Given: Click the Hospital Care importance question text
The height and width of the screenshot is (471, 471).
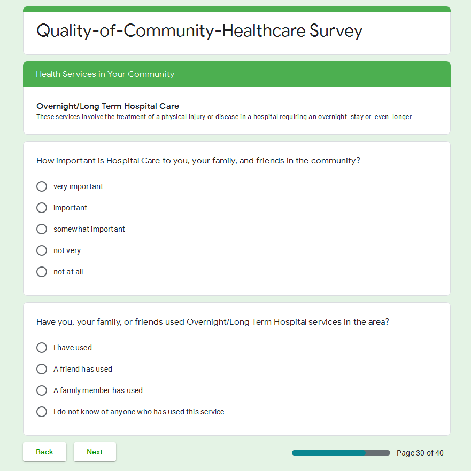Looking at the screenshot, I should [x=198, y=161].
